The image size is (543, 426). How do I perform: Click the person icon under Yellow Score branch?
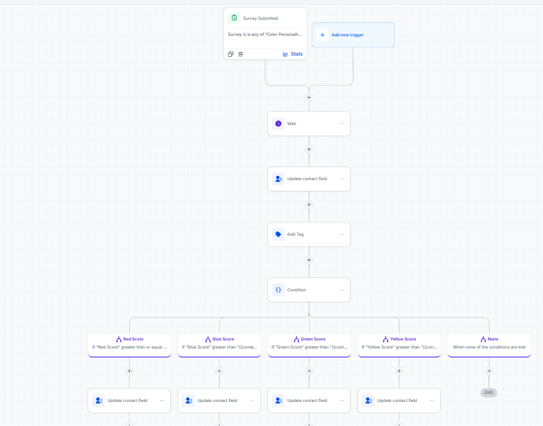pos(368,401)
